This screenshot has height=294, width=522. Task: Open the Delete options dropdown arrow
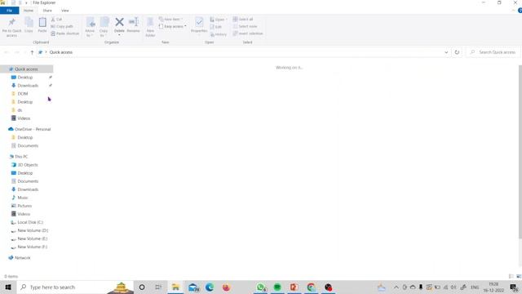coord(119,34)
